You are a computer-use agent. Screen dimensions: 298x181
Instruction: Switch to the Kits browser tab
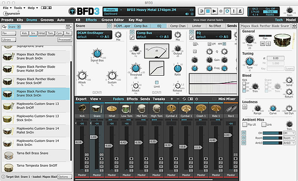coord(20,20)
